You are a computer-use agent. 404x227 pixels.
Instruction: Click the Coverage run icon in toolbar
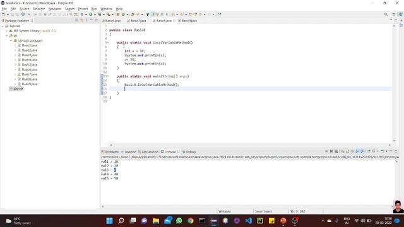pos(100,15)
